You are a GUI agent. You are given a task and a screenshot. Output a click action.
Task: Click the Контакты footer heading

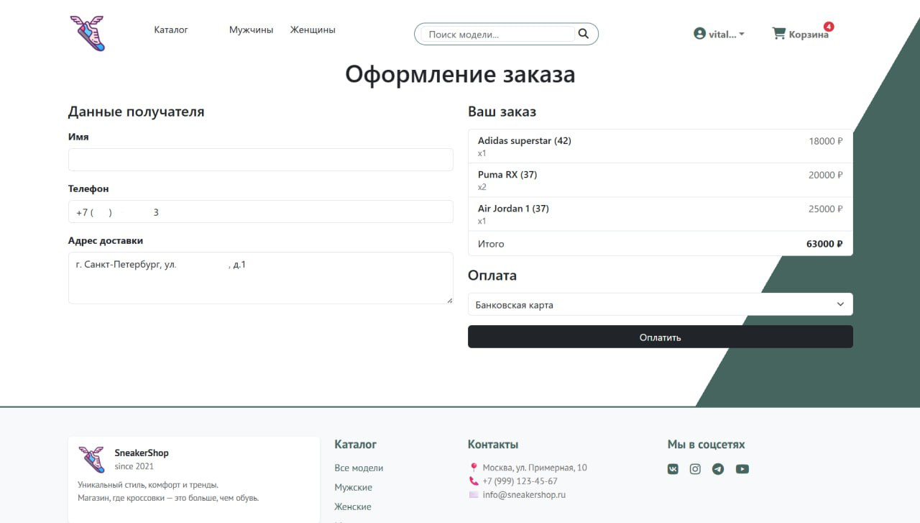[x=493, y=445]
